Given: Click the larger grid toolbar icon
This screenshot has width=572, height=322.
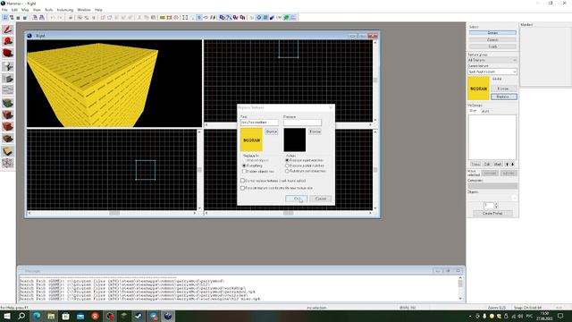Looking at the screenshot, I should point(25,18).
